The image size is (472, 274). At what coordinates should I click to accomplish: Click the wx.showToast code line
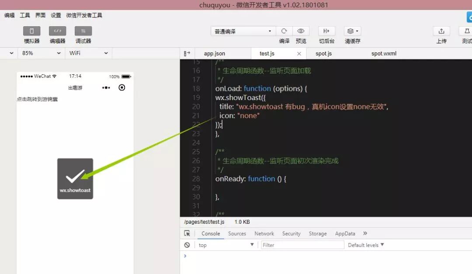[x=240, y=97]
